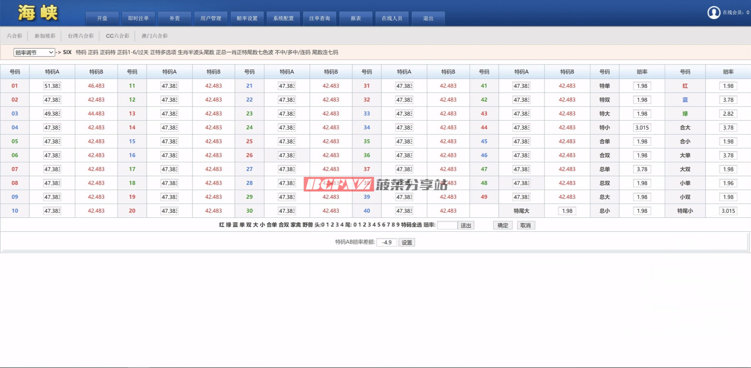Click the 红 color odds input
The height and width of the screenshot is (368, 751).
click(728, 86)
